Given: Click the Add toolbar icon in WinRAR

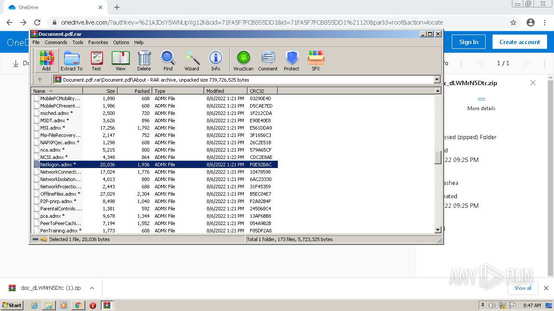Looking at the screenshot, I should (x=46, y=60).
